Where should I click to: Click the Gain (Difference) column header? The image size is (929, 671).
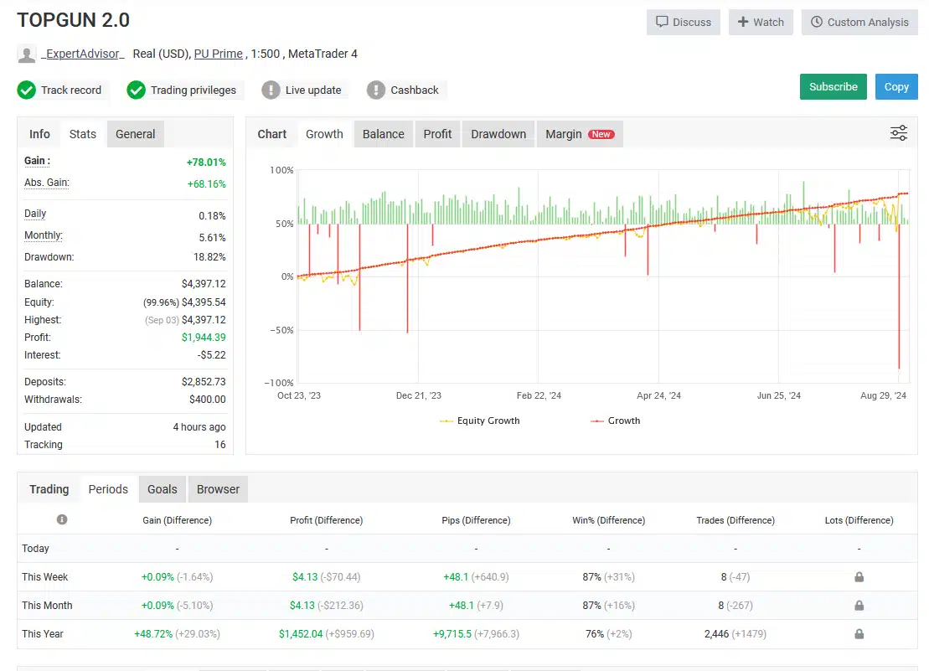[177, 520]
